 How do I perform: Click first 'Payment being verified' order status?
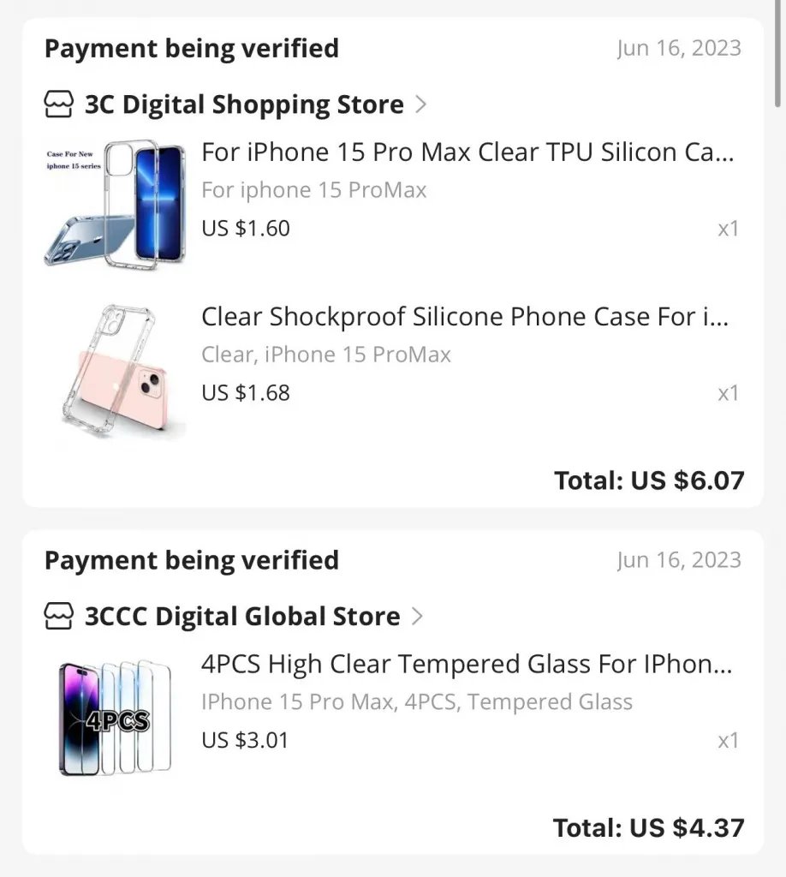coord(192,49)
